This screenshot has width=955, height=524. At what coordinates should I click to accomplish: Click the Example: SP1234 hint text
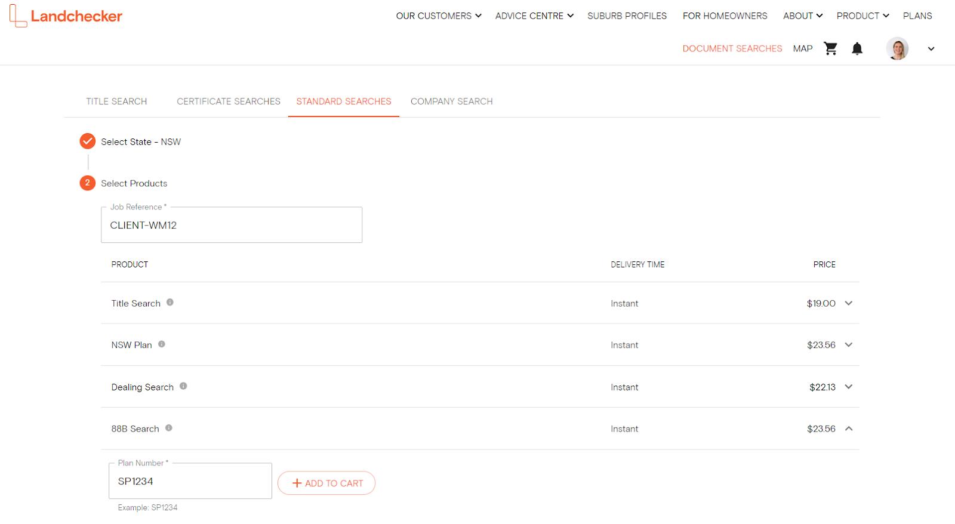coord(147,508)
